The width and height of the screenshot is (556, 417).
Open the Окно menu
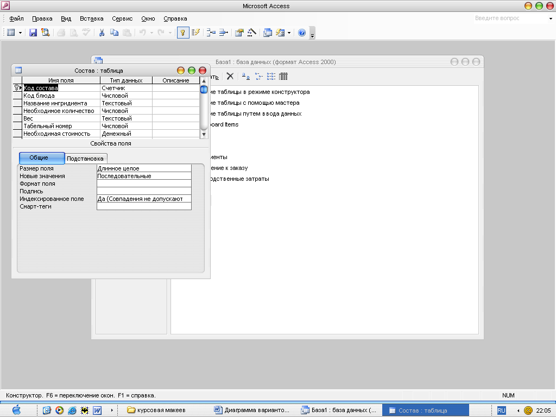click(148, 18)
